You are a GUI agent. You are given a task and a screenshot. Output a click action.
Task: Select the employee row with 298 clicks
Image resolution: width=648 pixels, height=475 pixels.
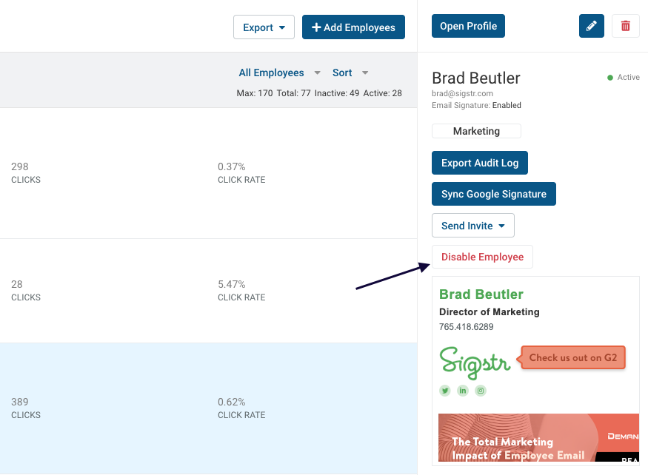pos(208,173)
